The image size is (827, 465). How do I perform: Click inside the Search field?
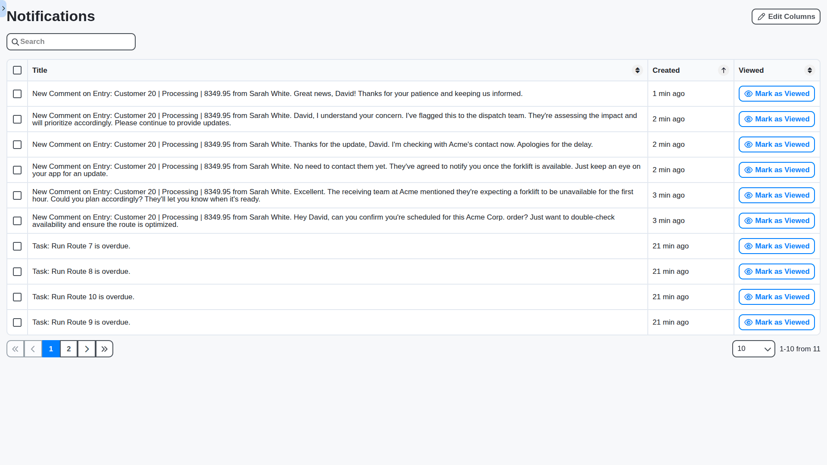click(71, 42)
